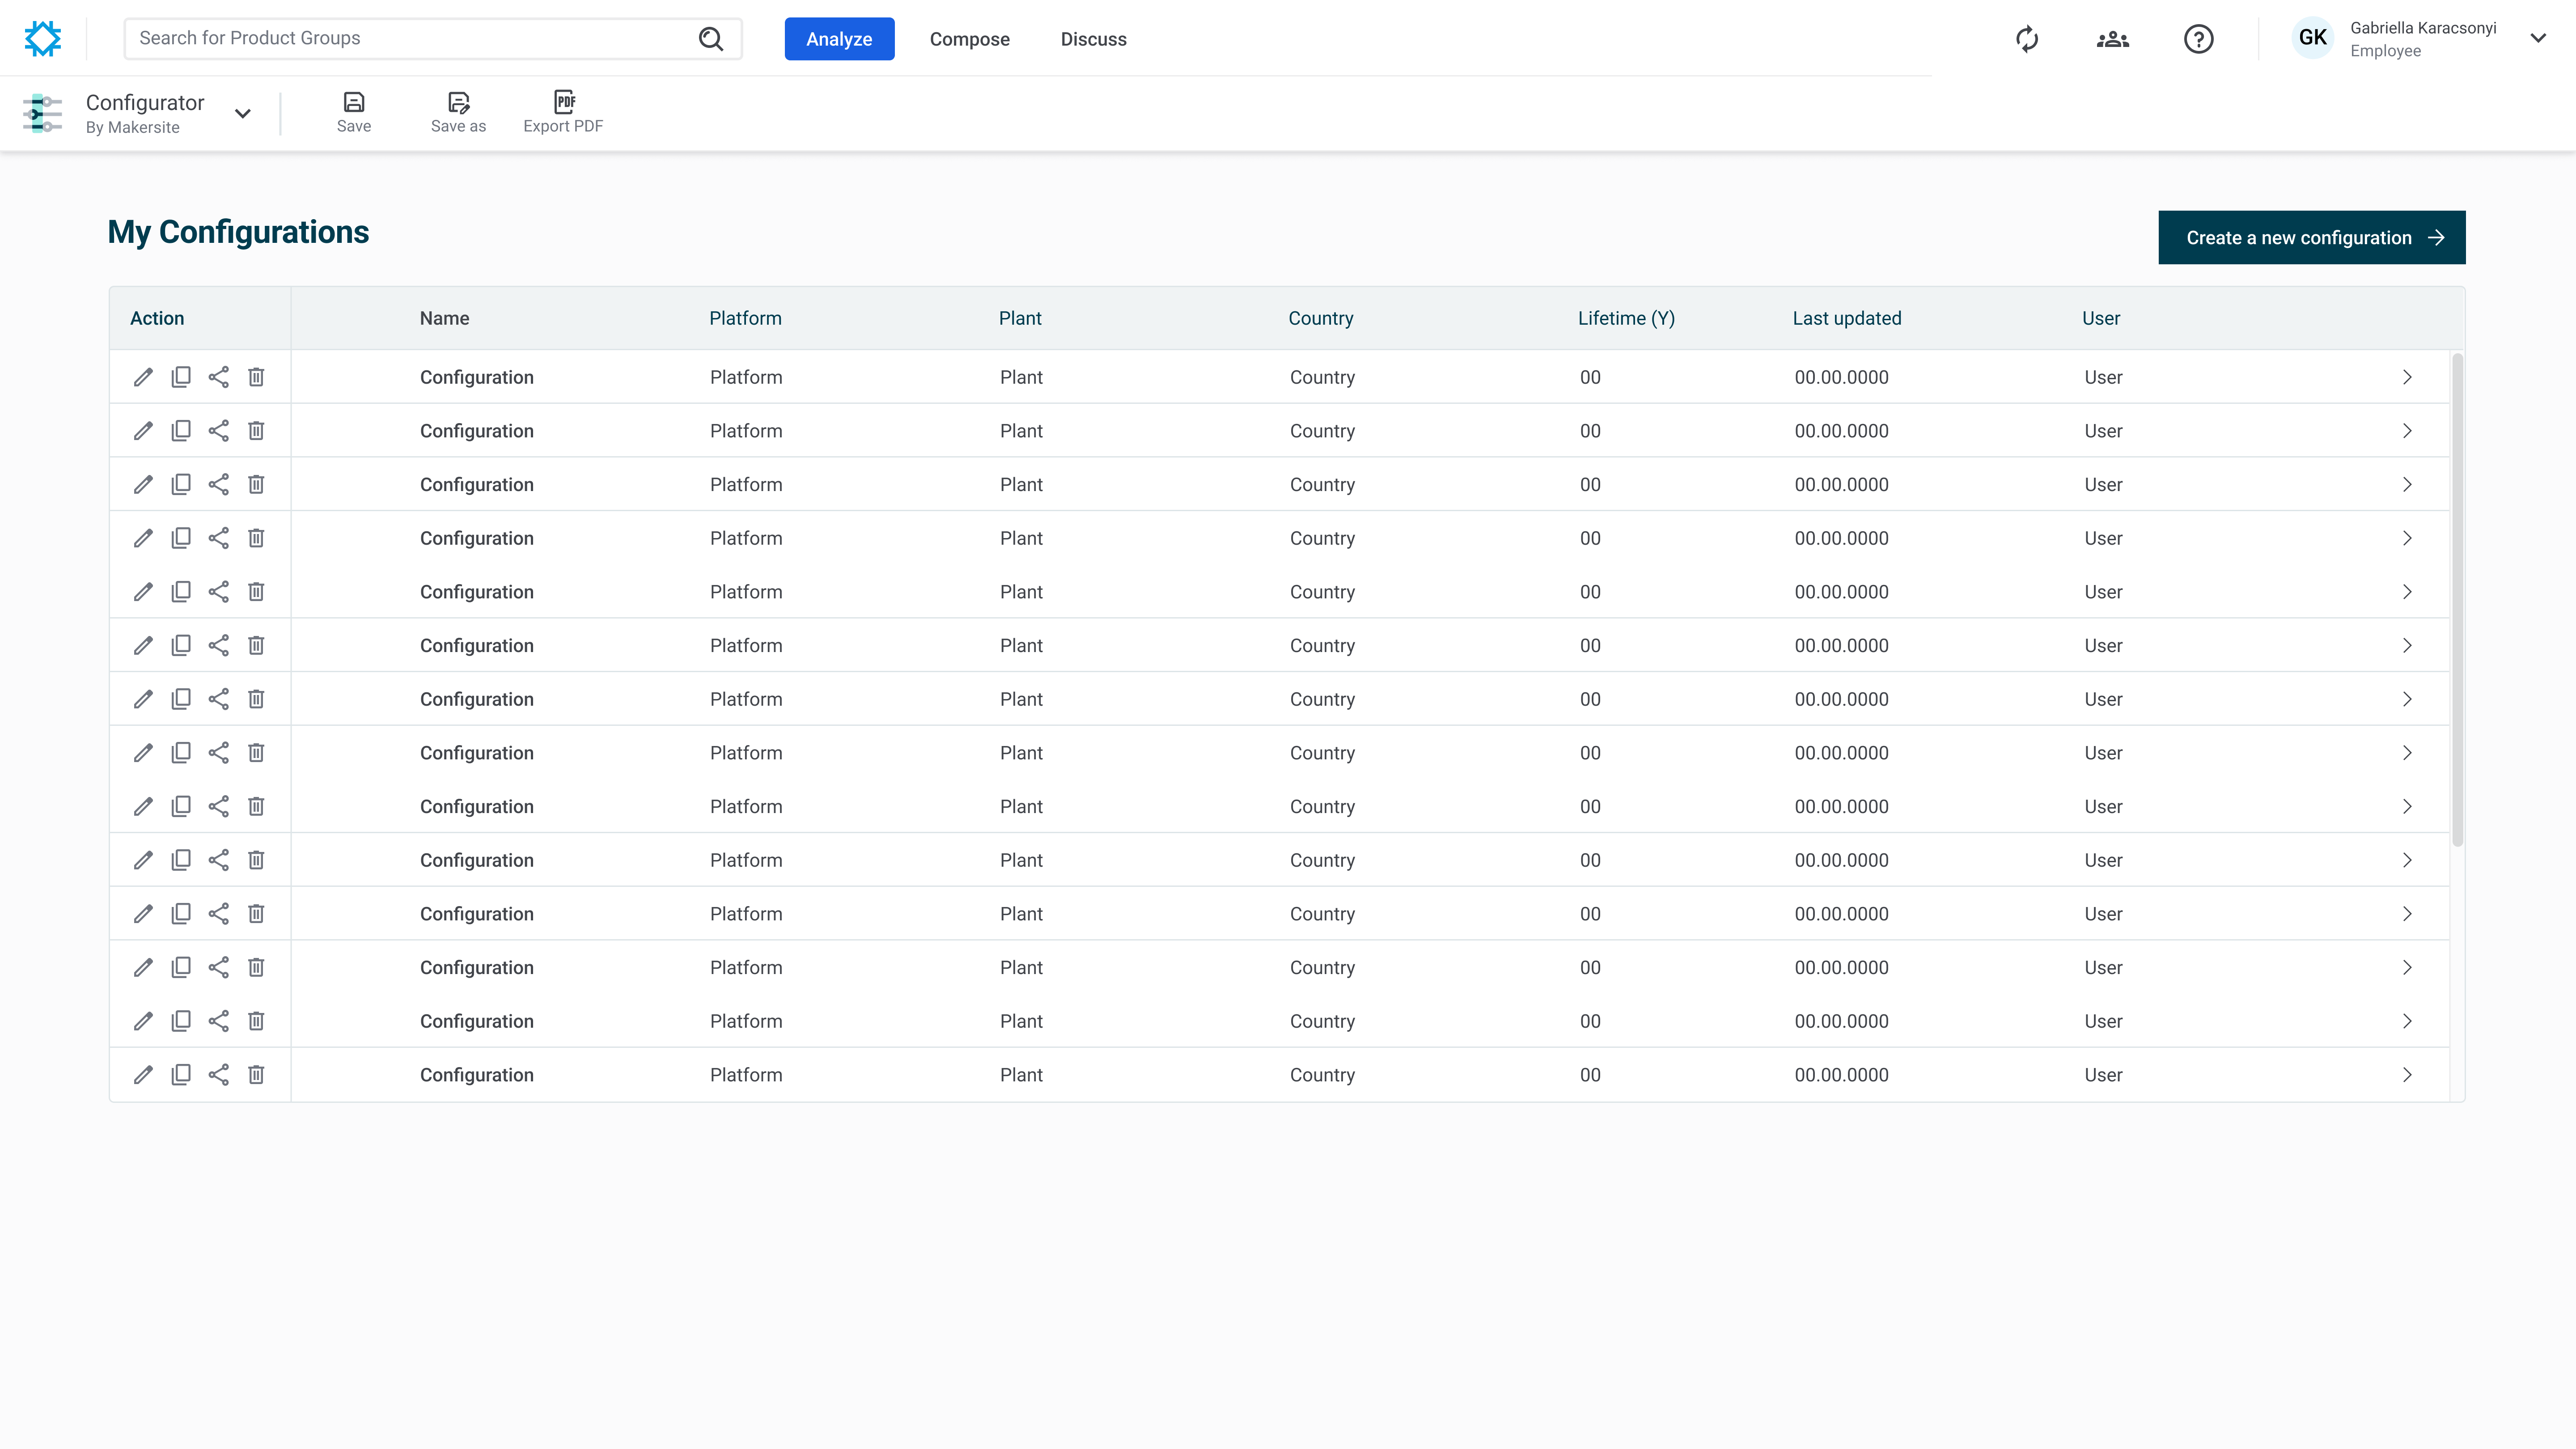
Task: Delete the tenth row's configuration
Action: tap(256, 860)
